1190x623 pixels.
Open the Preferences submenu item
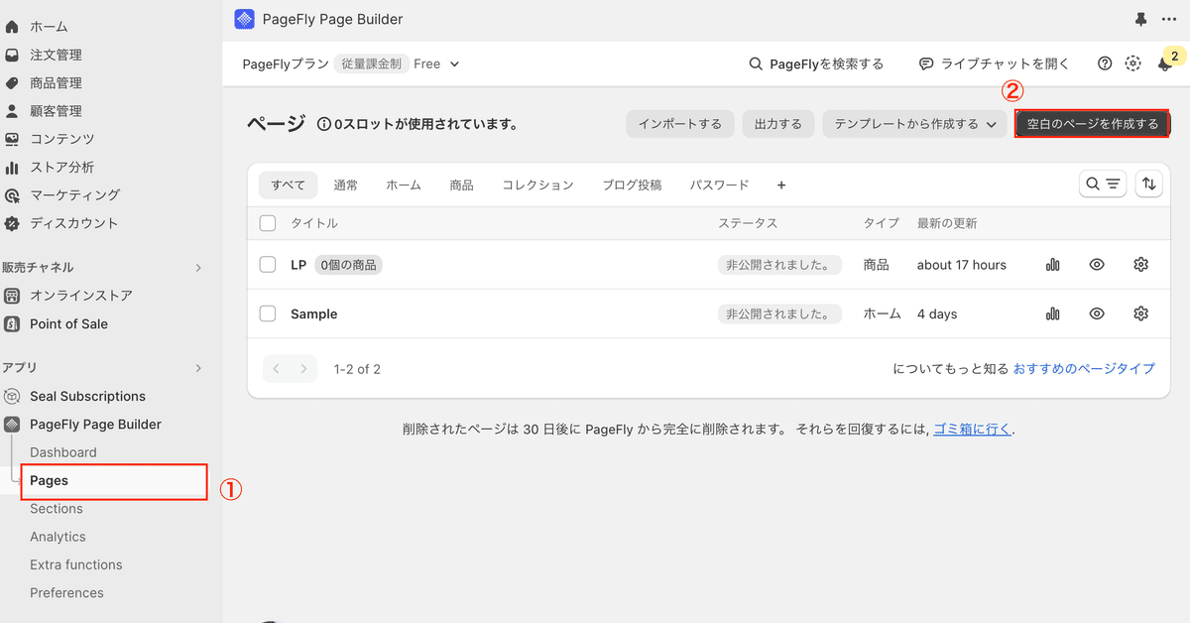66,592
